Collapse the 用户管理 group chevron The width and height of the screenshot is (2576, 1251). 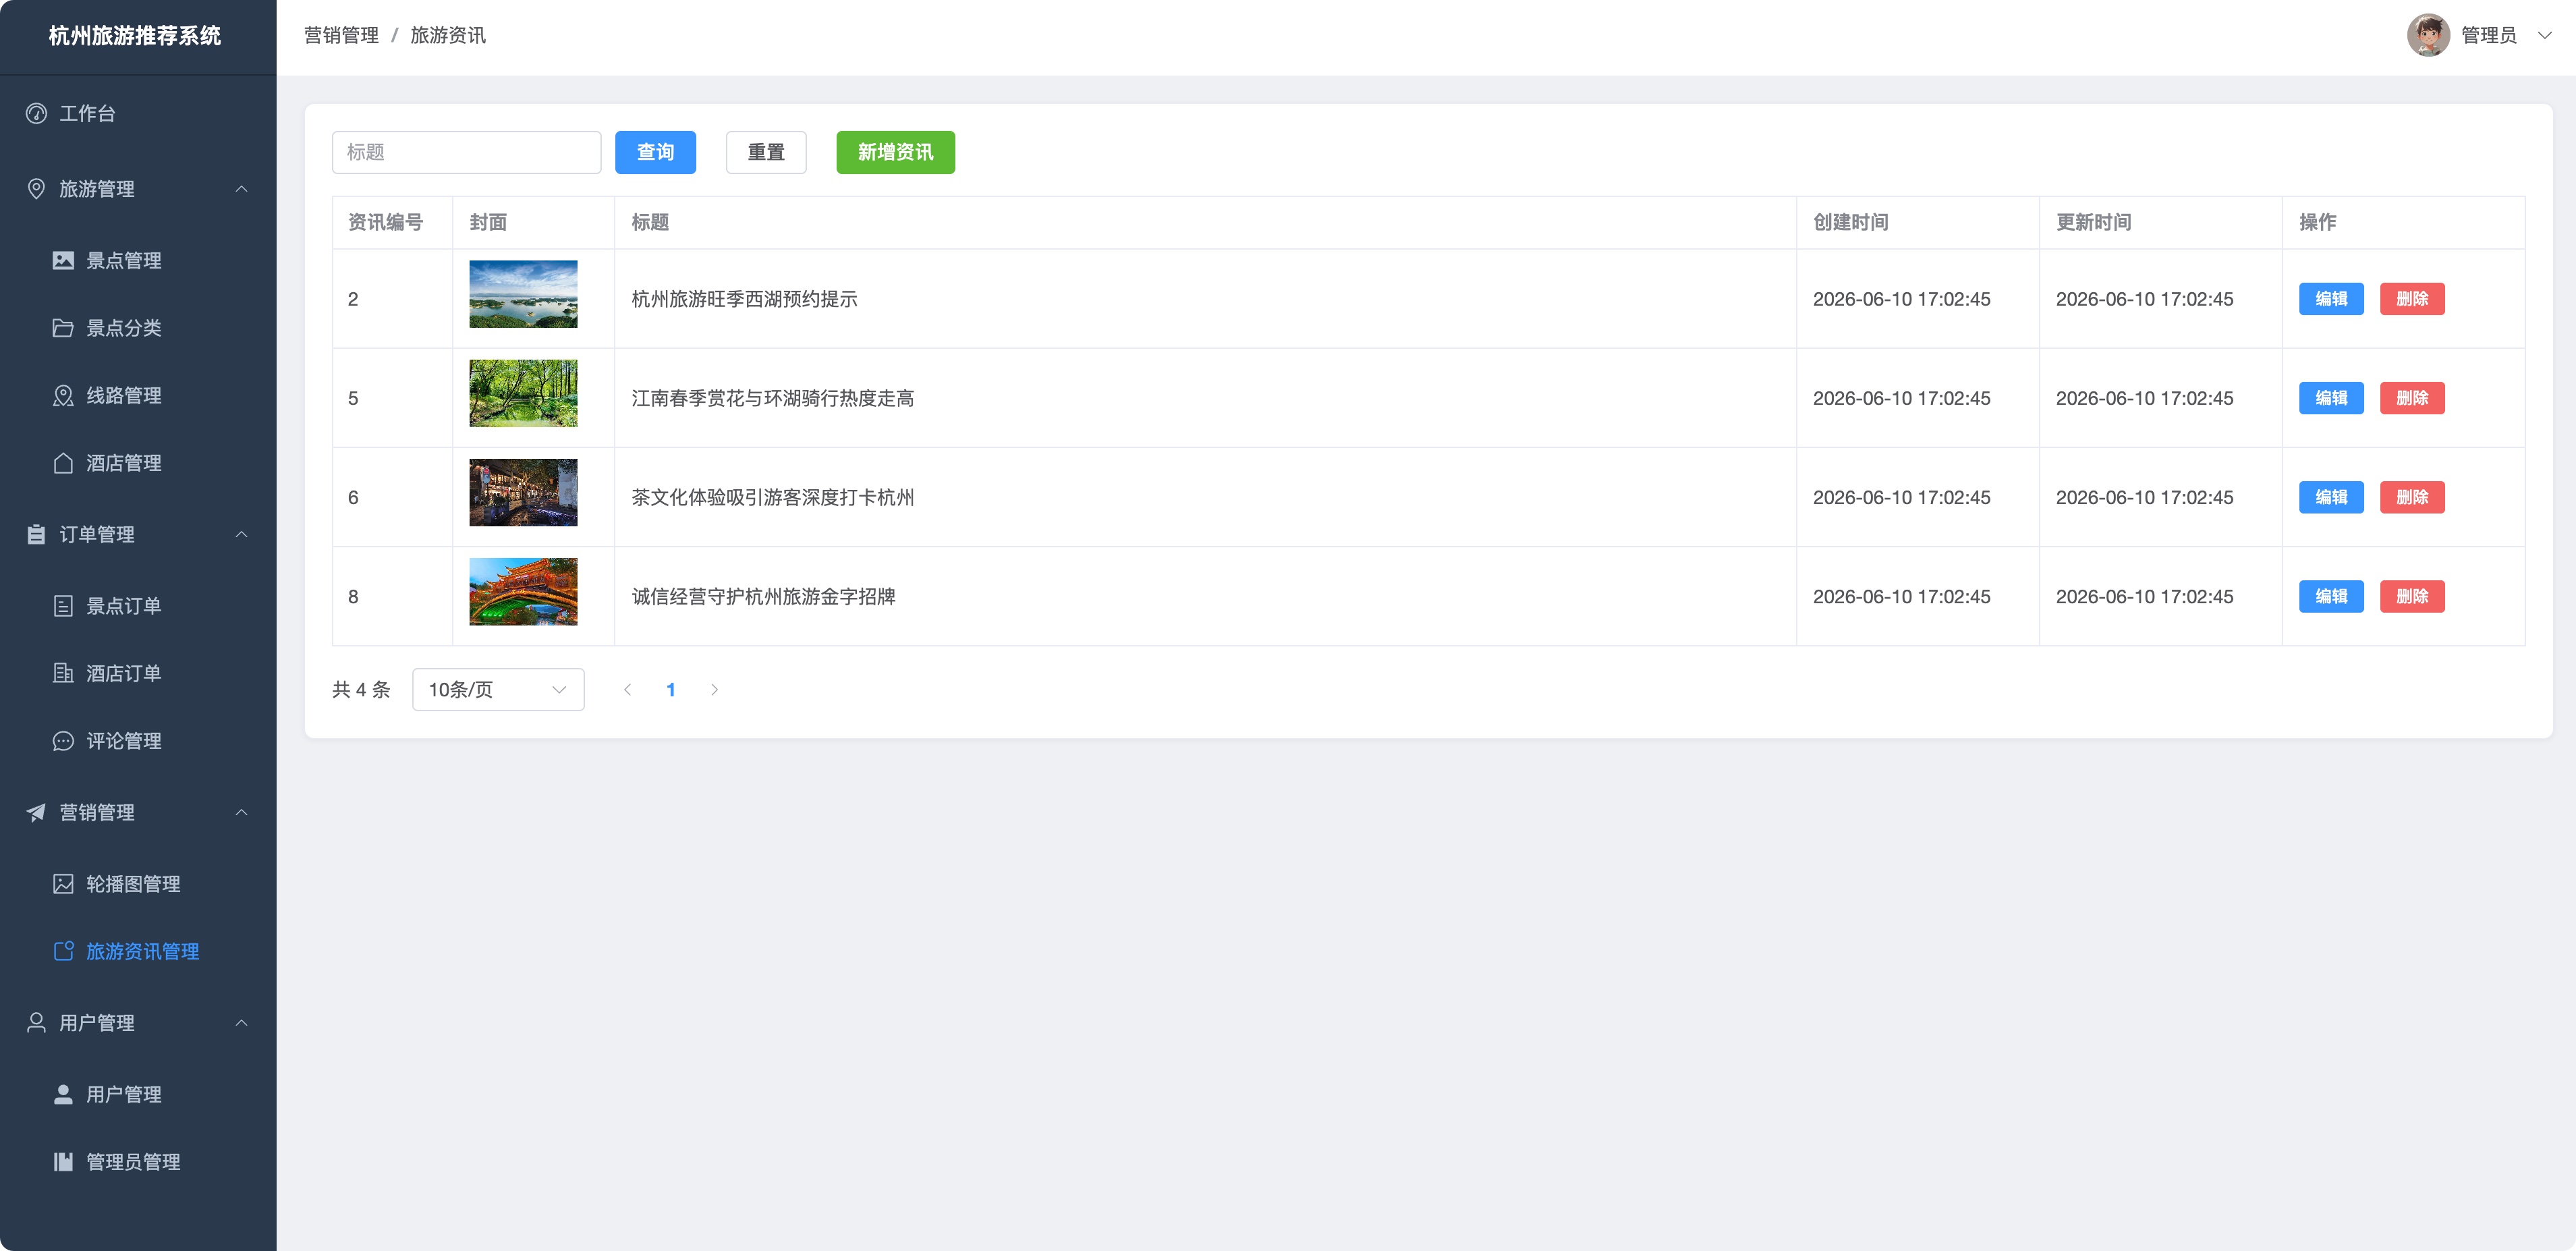point(241,1023)
